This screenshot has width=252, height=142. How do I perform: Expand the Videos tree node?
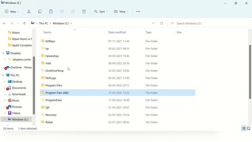[5, 113]
